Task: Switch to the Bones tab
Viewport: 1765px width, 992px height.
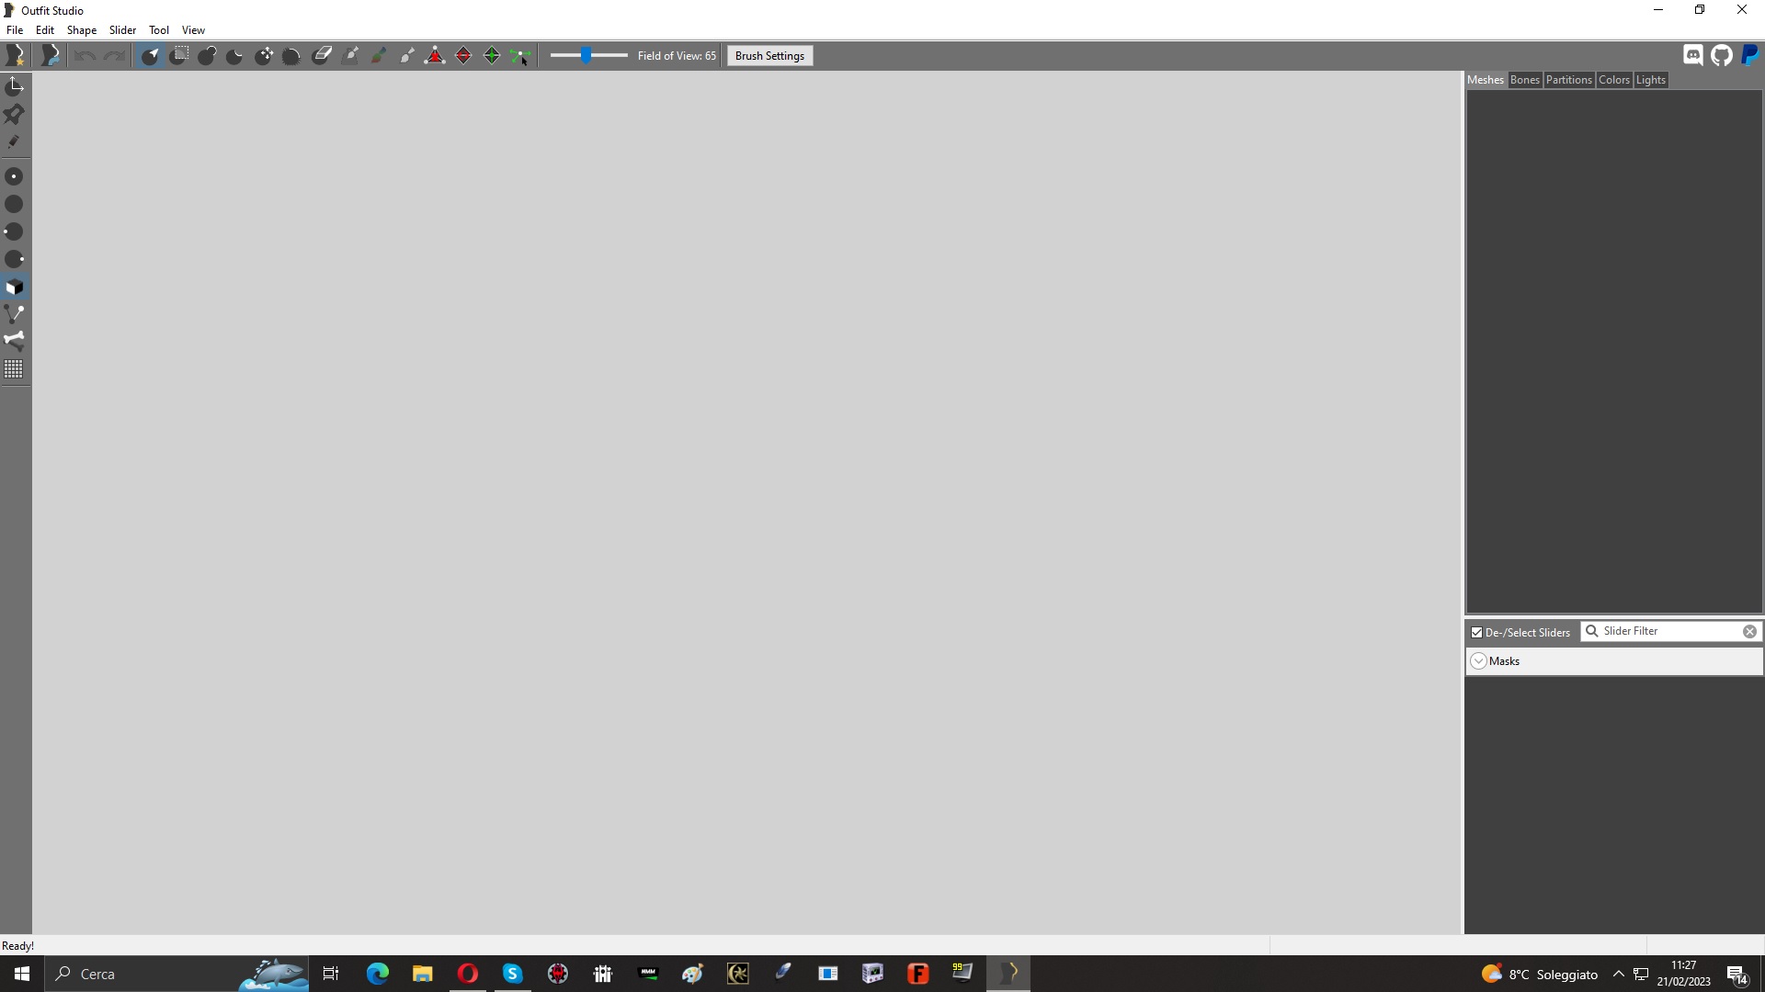Action: (x=1524, y=80)
